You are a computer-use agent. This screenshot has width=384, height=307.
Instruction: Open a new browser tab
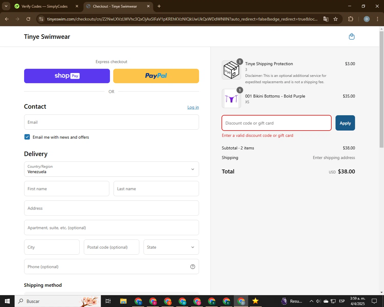159,6
